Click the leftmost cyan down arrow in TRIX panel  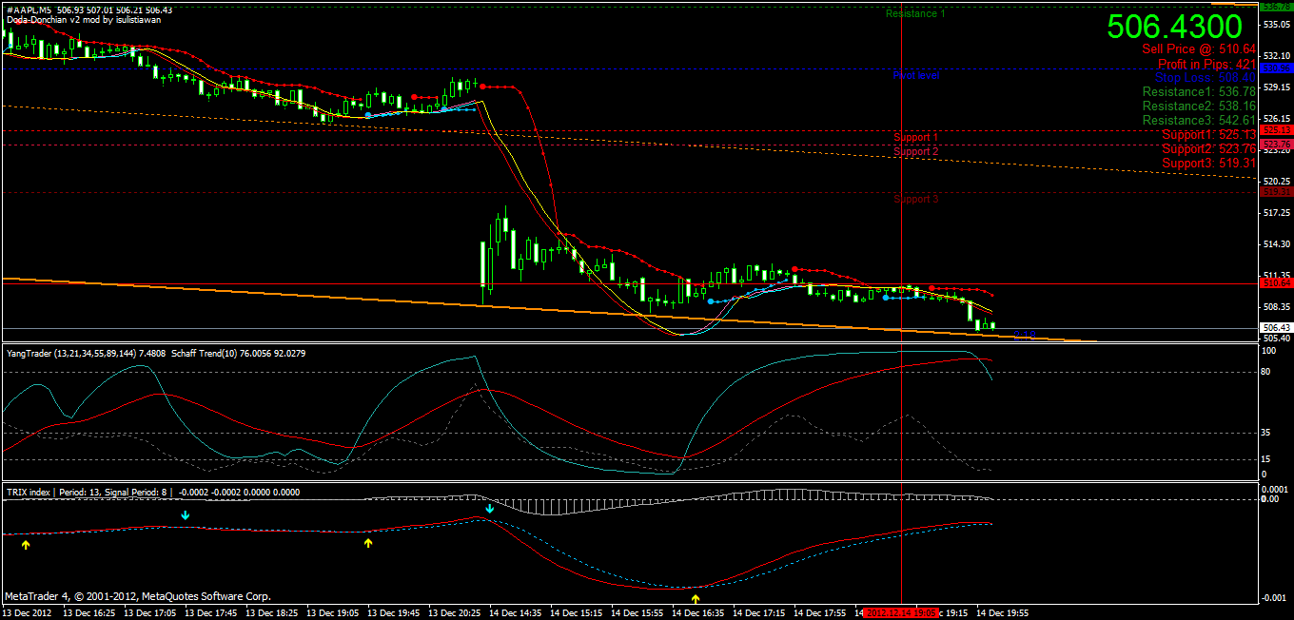click(186, 514)
